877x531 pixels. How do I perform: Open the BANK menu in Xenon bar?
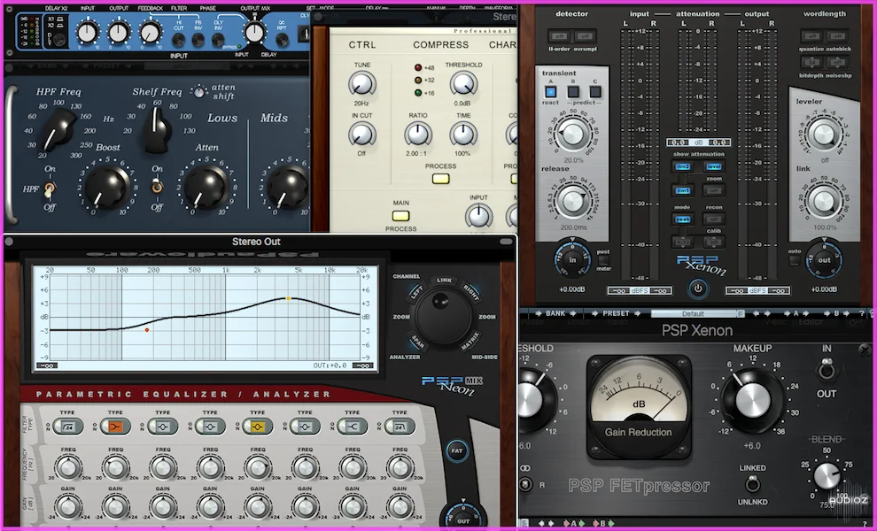click(555, 313)
